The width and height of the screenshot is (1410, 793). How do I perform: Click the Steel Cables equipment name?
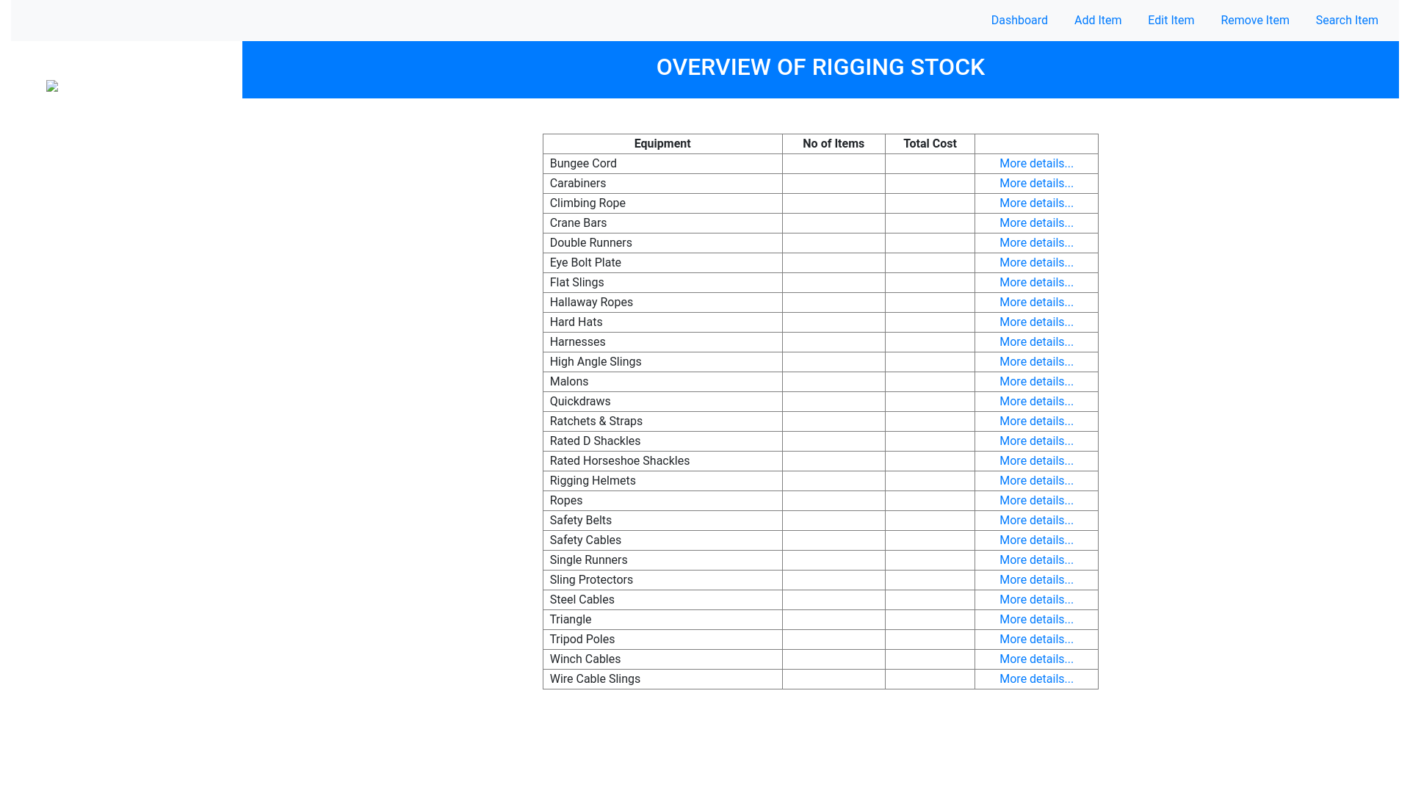(x=662, y=600)
